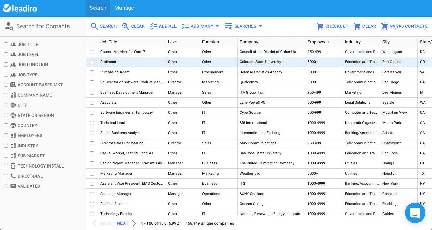
Task: Click the envelope icon next to VALIDATED
Action: tap(13, 186)
